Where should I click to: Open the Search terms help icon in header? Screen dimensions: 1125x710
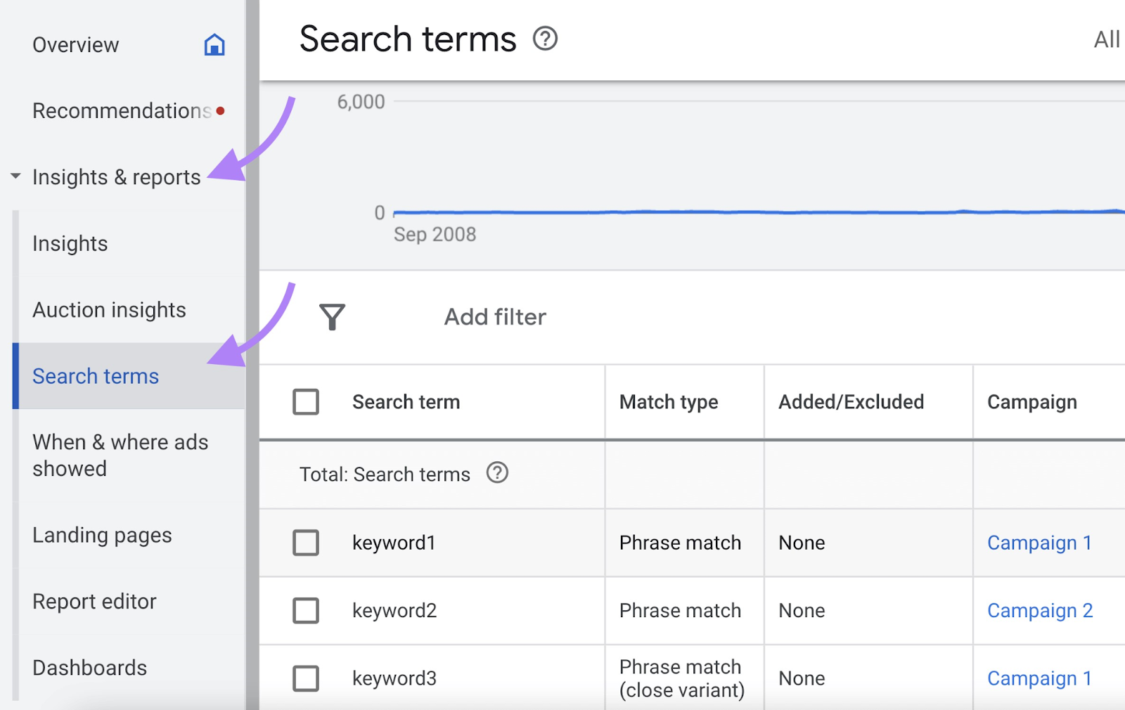coord(545,39)
